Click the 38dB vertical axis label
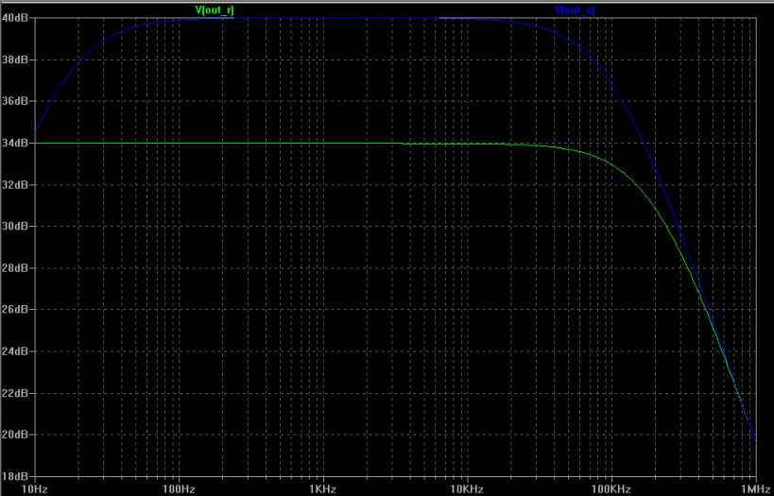The width and height of the screenshot is (774, 496). tap(15, 60)
